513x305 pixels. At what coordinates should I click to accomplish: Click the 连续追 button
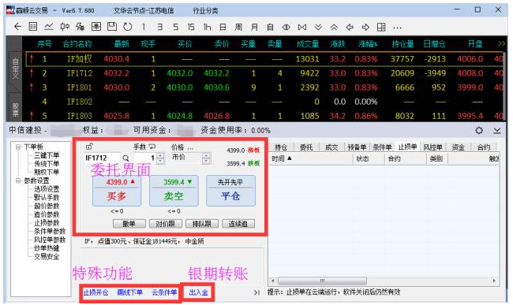[x=238, y=224]
